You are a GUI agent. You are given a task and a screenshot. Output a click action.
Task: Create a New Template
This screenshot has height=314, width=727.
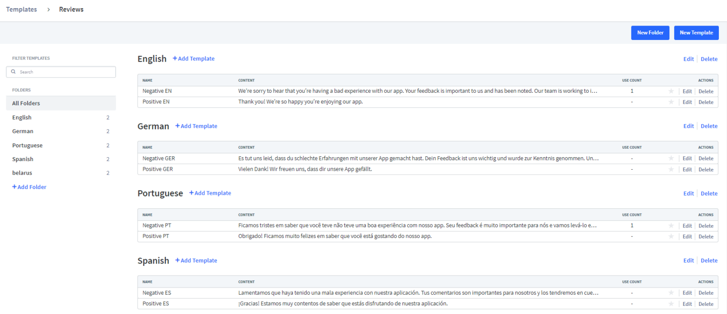click(696, 33)
